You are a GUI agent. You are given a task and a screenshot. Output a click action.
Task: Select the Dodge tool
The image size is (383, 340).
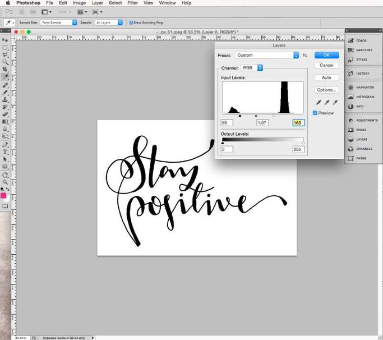coord(5,136)
